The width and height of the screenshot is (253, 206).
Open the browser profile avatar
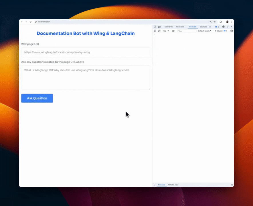tap(227, 22)
